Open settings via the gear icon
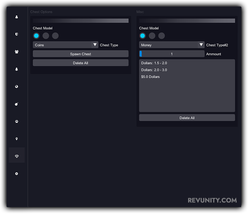 click(x=17, y=174)
